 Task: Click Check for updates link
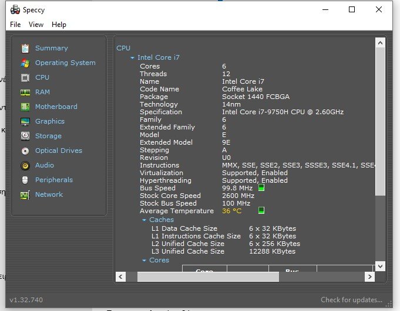(x=351, y=300)
